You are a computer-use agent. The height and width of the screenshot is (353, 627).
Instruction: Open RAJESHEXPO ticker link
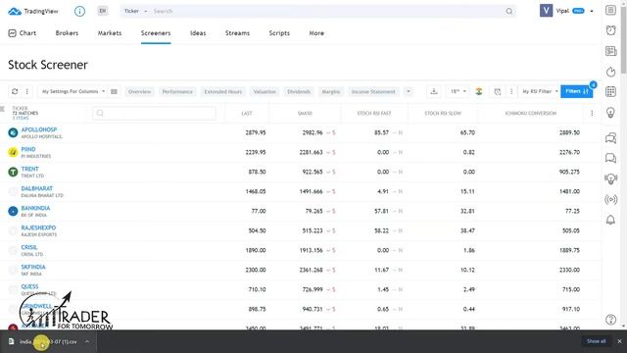[38, 227]
